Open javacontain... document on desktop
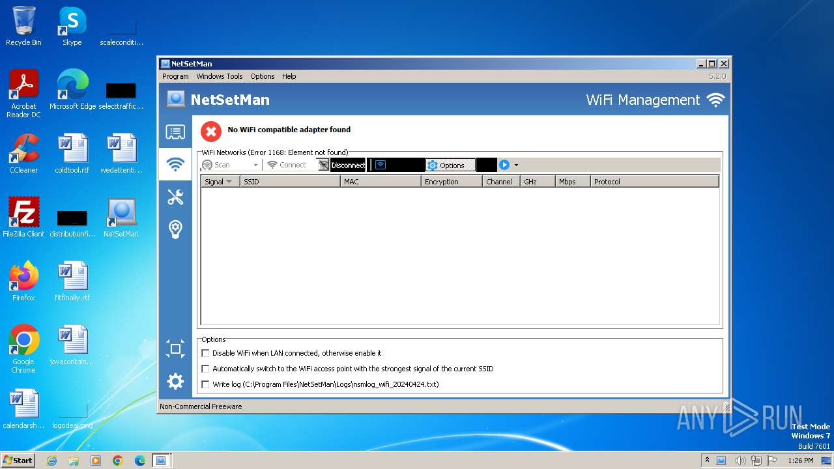834x469 pixels. [72, 345]
